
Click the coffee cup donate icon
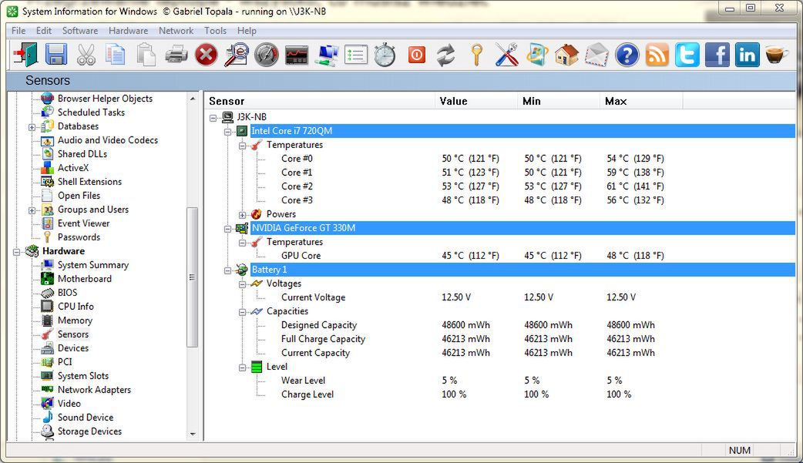(x=777, y=54)
